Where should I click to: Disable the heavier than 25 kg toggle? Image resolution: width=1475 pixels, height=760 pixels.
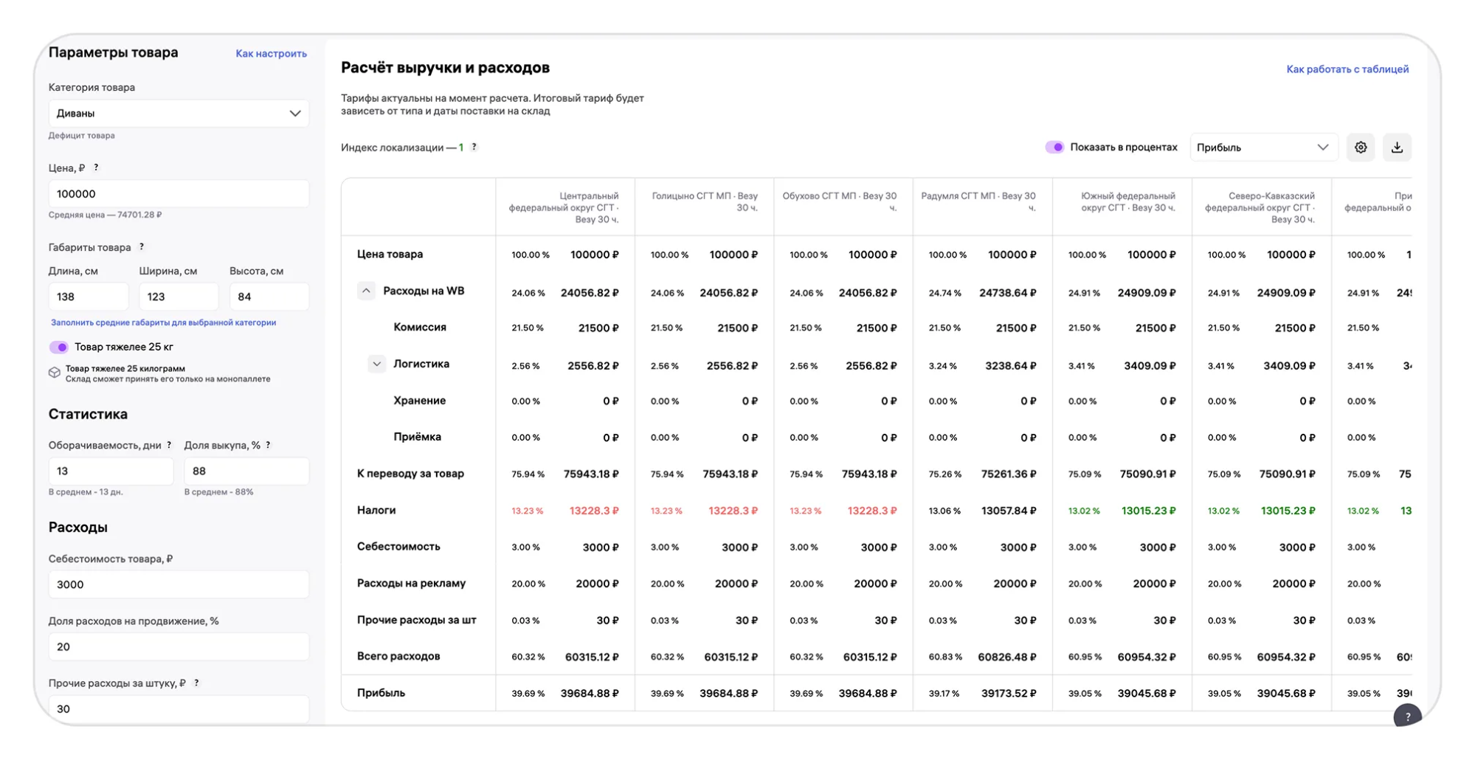[59, 347]
